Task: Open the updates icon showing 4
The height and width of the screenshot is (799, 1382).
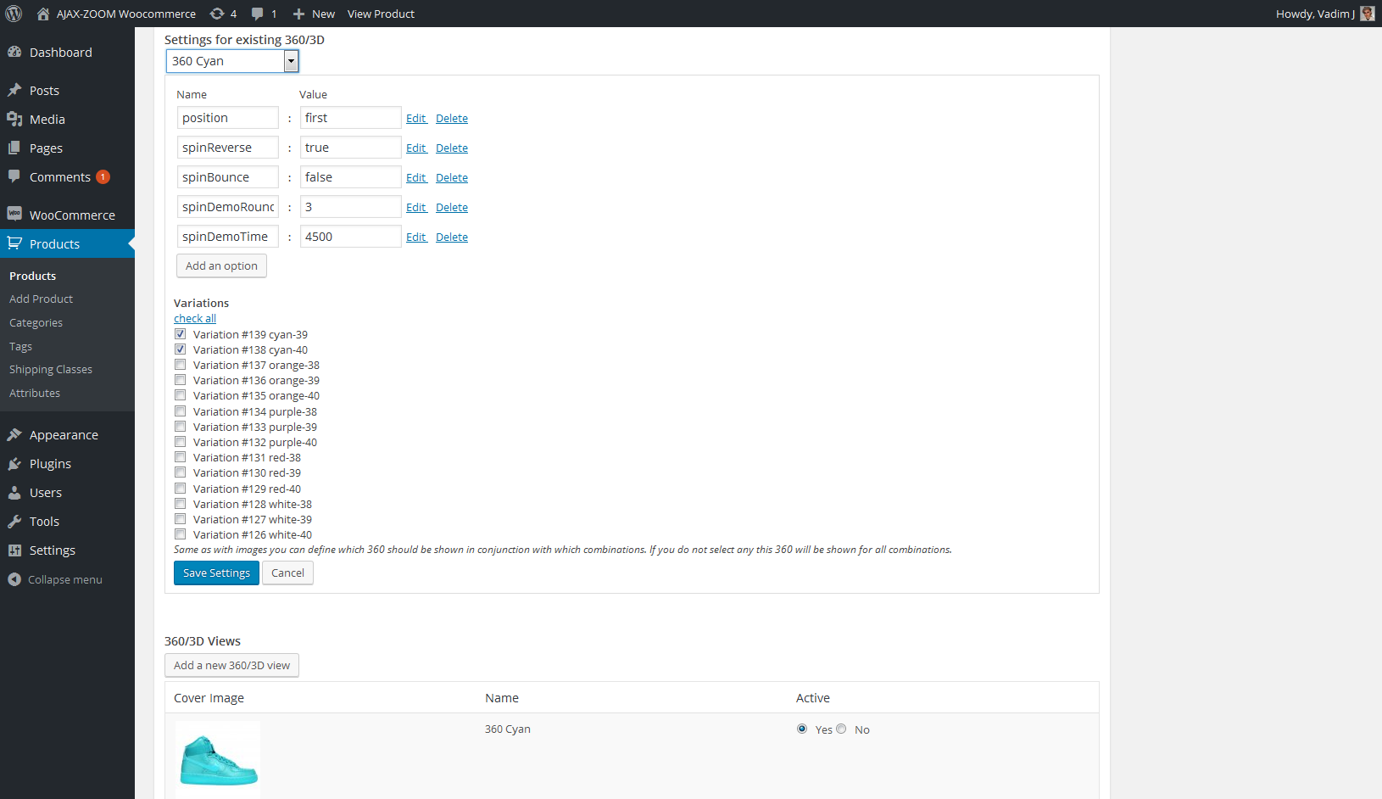Action: [x=217, y=14]
